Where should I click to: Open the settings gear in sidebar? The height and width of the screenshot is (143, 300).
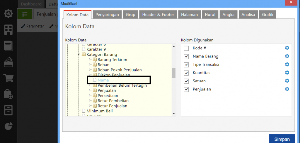coord(8,14)
